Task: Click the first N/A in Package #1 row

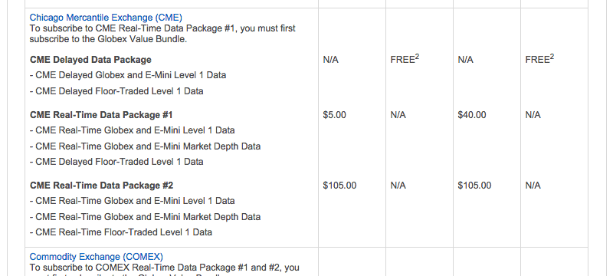Action: coord(398,115)
